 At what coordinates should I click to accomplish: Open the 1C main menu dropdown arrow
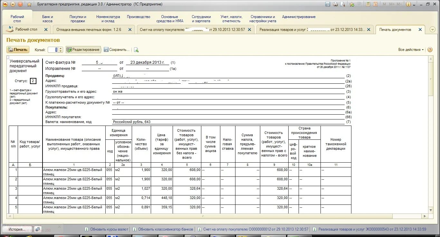(x=13, y=4)
